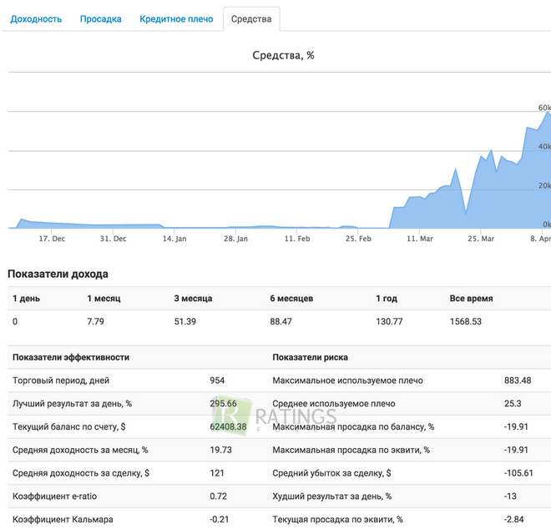Click 'Максимальное используемое плечо' label
Screen dimensions: 551x529
[x=348, y=380]
